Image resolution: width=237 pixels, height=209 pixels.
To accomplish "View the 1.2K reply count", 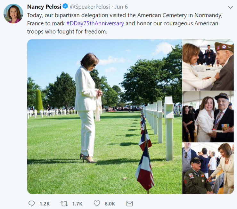I will pyautogui.click(x=45, y=204).
